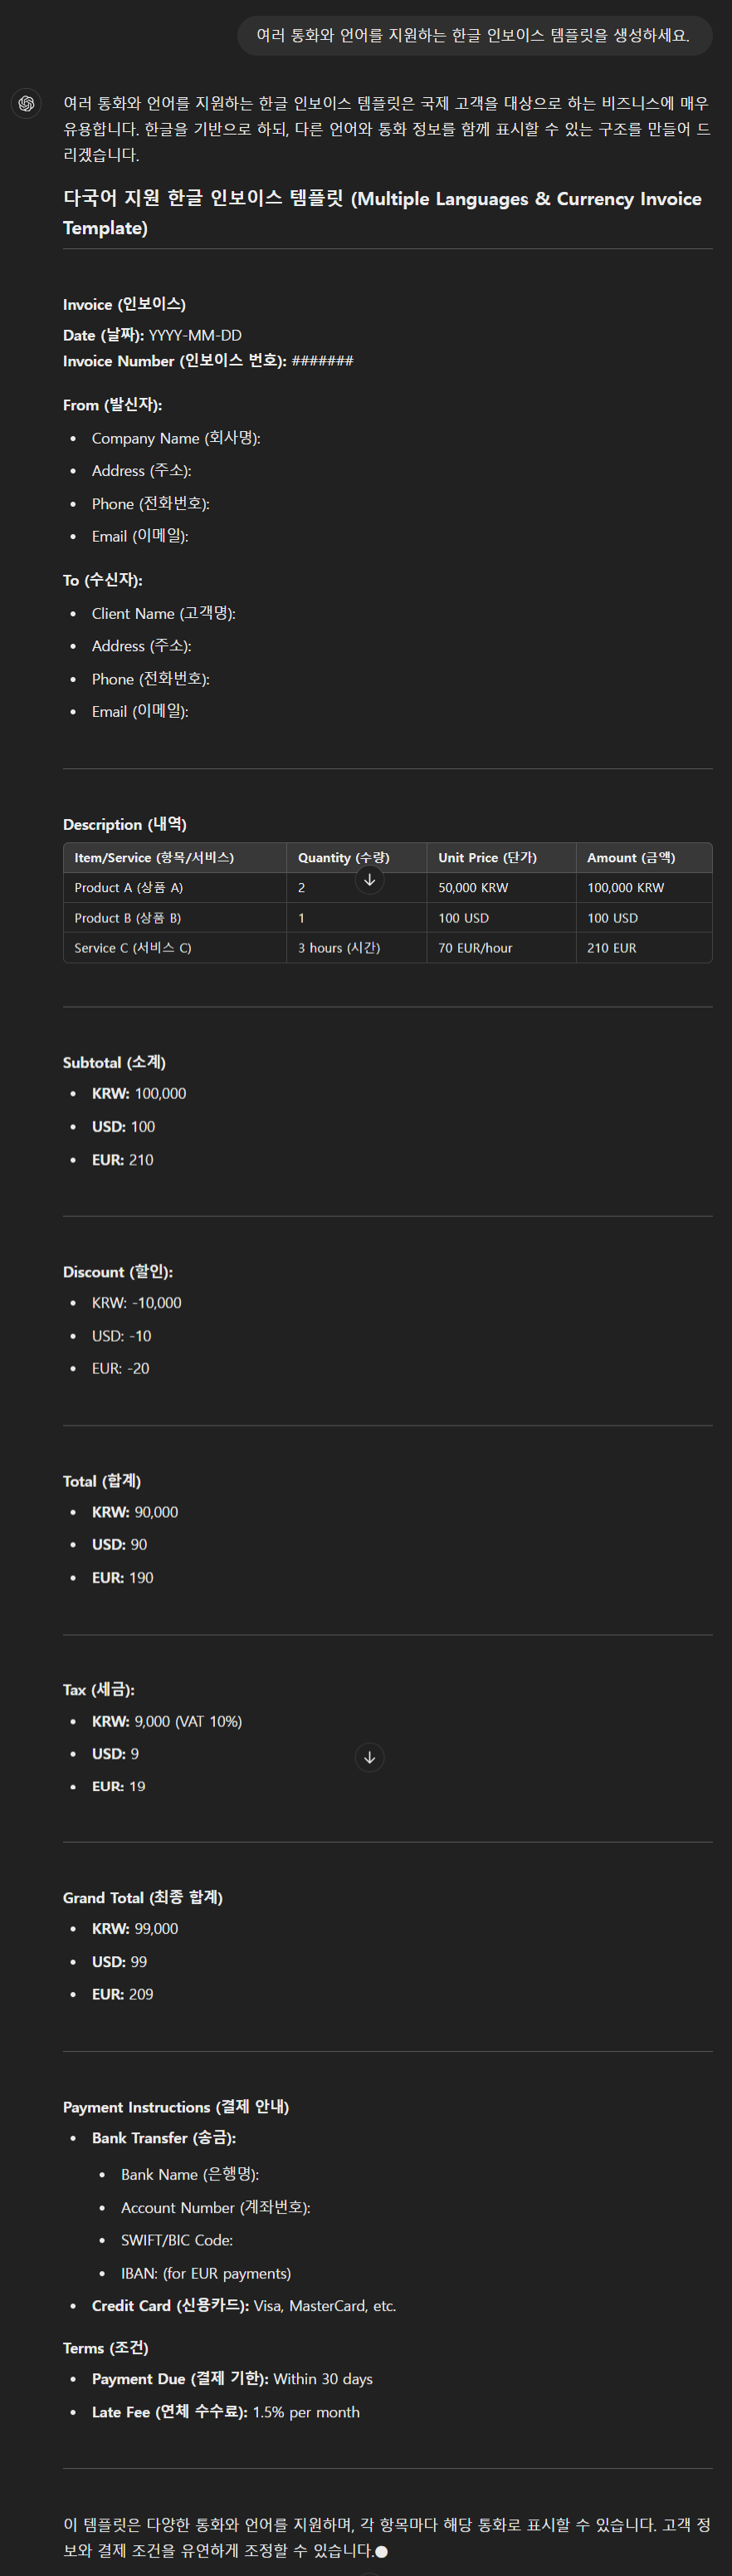Click the KRW 9,000 (VAT 10%) tax line

(x=167, y=1721)
